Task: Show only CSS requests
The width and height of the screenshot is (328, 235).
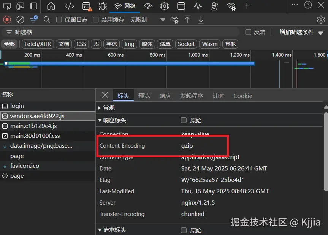Action: (81, 44)
